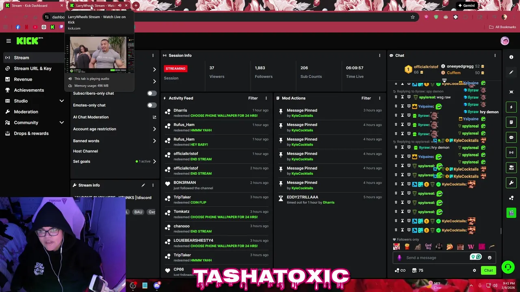Bookmark this page with the star icon
This screenshot has width=520, height=292.
tap(413, 17)
